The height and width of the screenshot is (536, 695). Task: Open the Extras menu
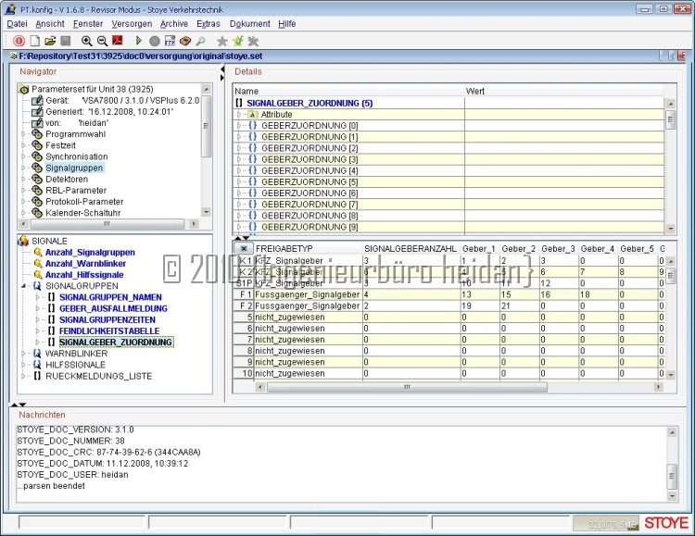click(x=208, y=23)
